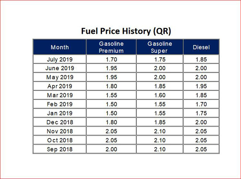Click the Diesel column header

click(x=201, y=47)
